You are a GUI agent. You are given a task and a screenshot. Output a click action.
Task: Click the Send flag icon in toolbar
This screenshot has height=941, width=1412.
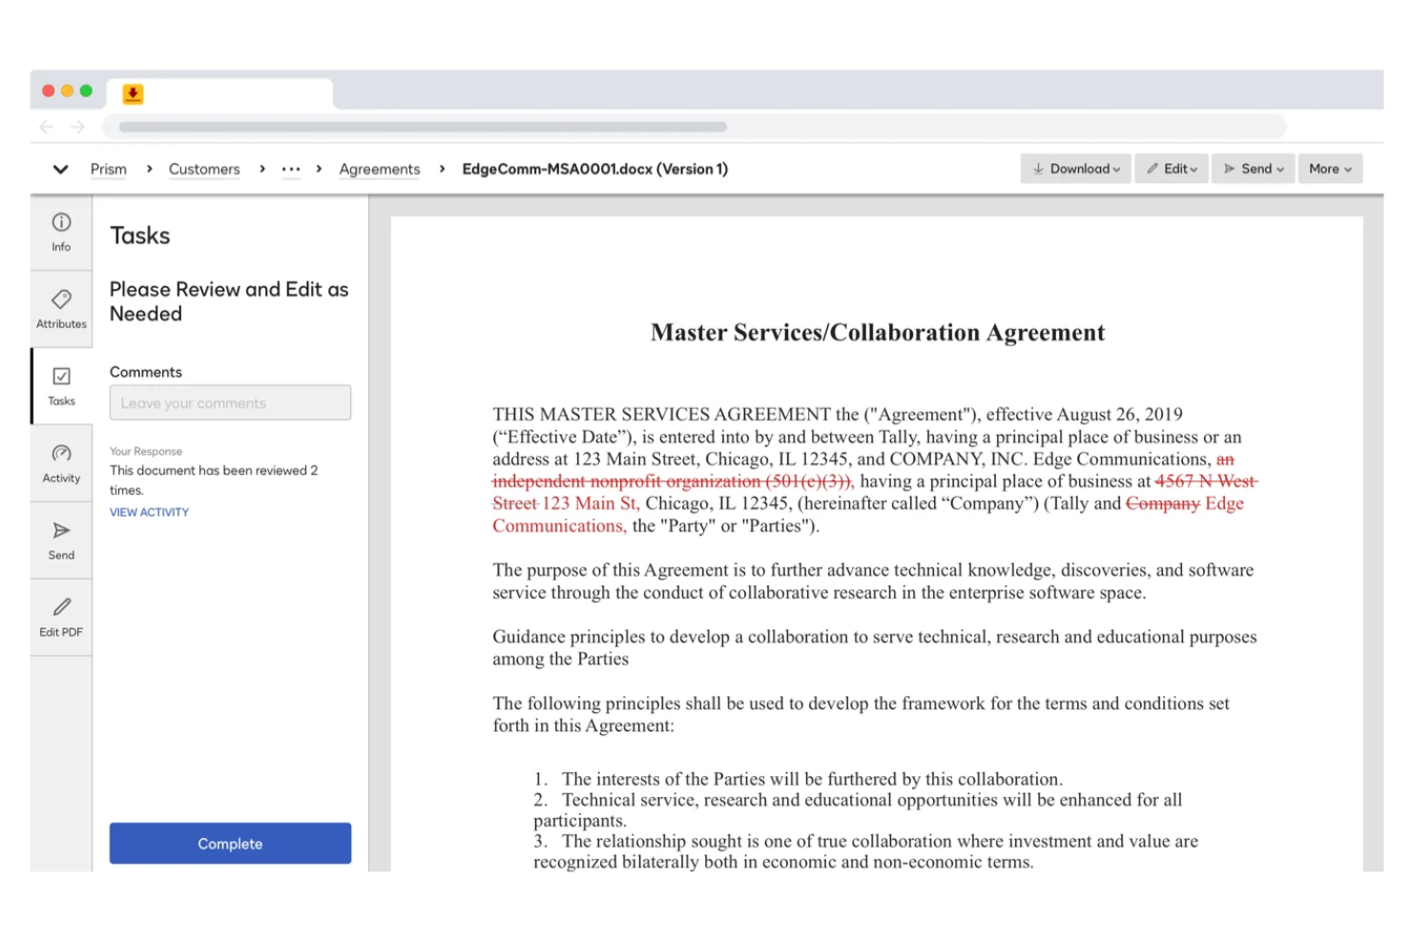[1230, 168]
